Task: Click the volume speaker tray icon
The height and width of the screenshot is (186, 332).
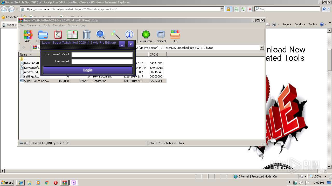Action: (x=301, y=183)
